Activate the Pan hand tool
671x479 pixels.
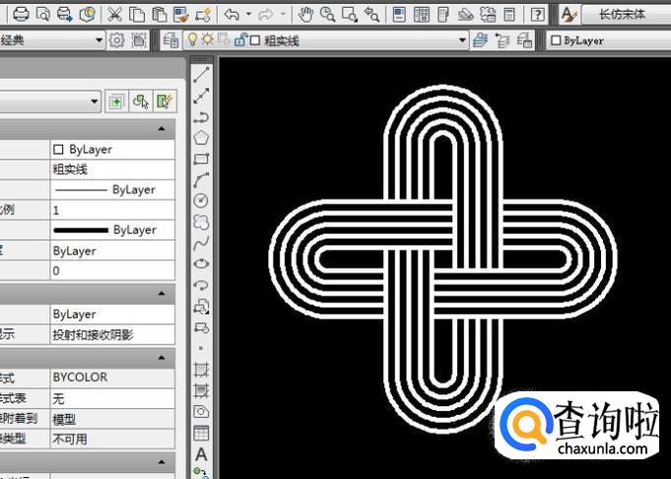click(x=305, y=15)
